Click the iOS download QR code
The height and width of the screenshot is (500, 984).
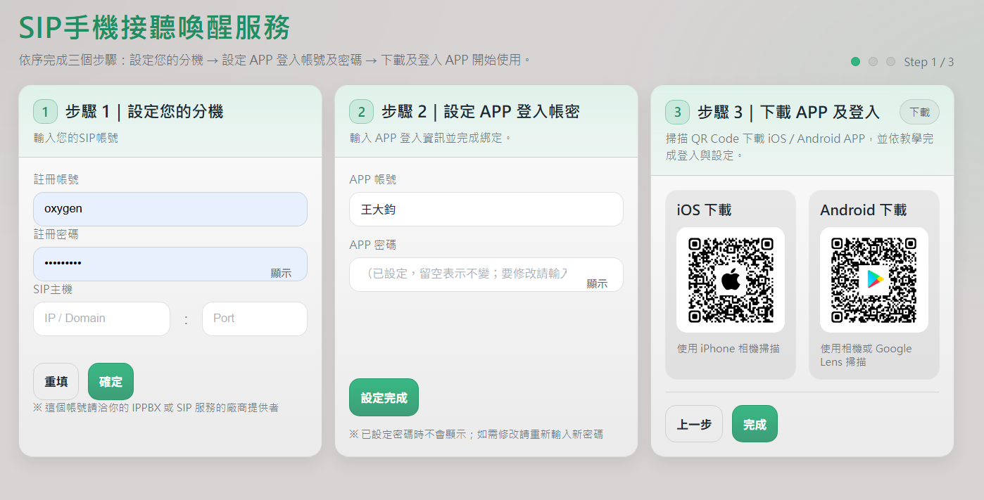(731, 280)
